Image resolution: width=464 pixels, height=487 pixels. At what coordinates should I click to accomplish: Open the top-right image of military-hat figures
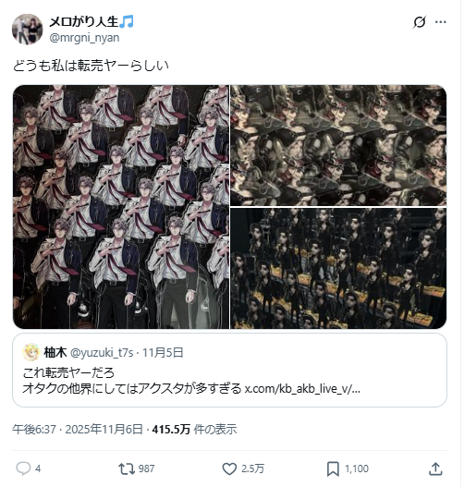click(x=338, y=145)
